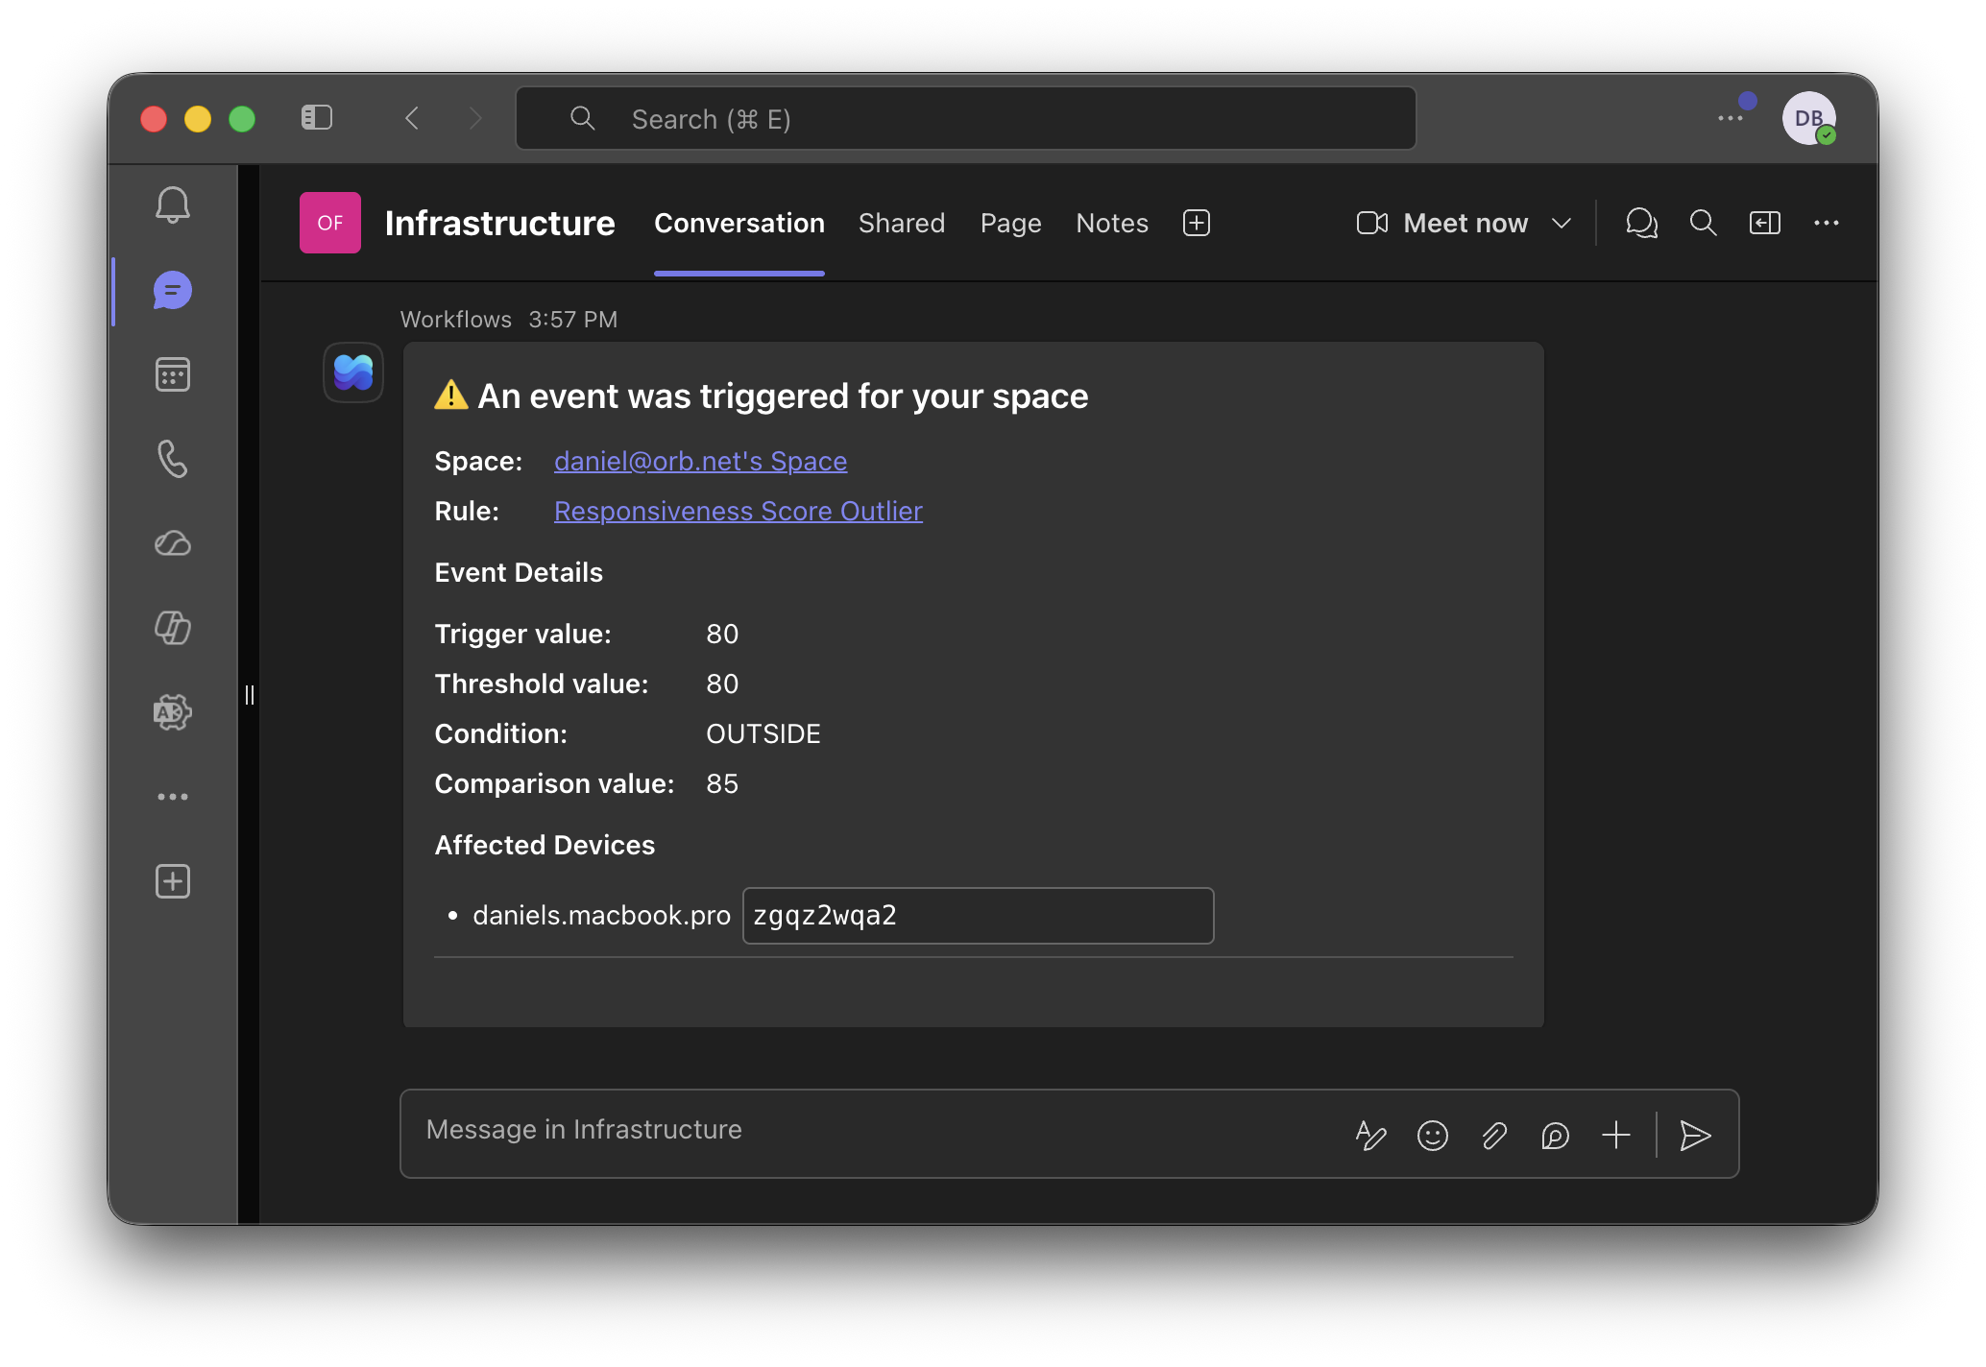1986x1367 pixels.
Task: Send the message with arrow icon
Action: (1695, 1136)
